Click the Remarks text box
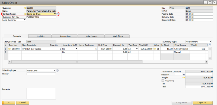The height and width of the screenshot is (105, 217). point(41,93)
